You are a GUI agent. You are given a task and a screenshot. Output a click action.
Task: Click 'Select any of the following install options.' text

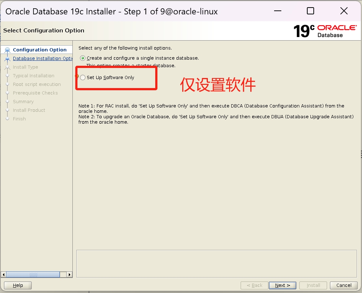pyautogui.click(x=125, y=48)
